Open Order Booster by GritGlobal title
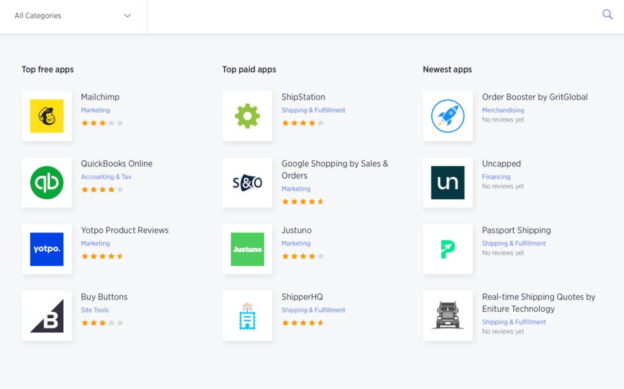 pos(534,97)
